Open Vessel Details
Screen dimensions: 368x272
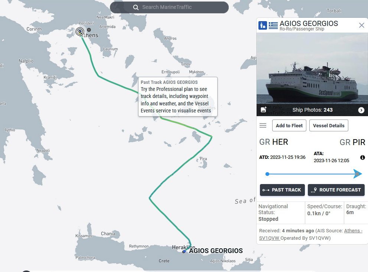click(329, 125)
